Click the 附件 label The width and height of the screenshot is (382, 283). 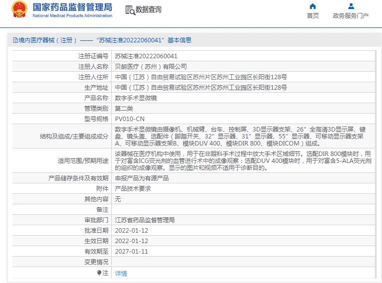point(102,189)
